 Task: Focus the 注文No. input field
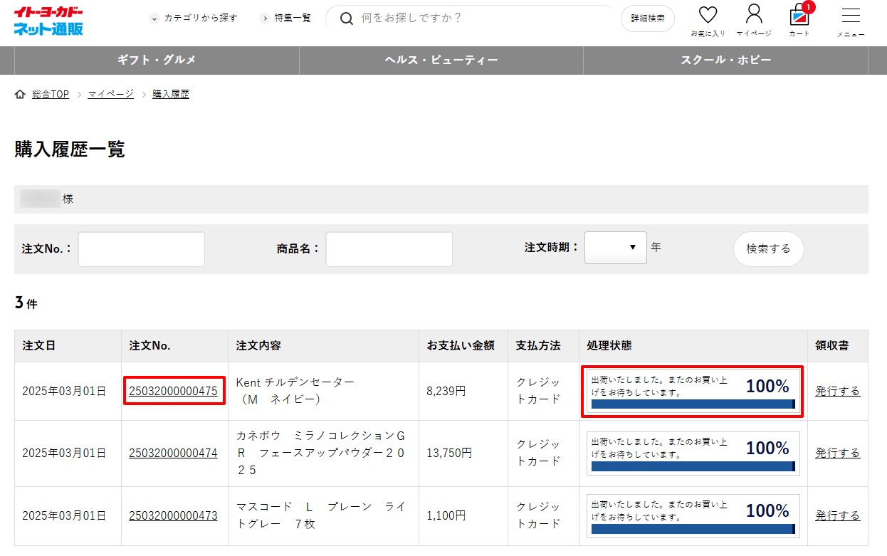tap(141, 249)
